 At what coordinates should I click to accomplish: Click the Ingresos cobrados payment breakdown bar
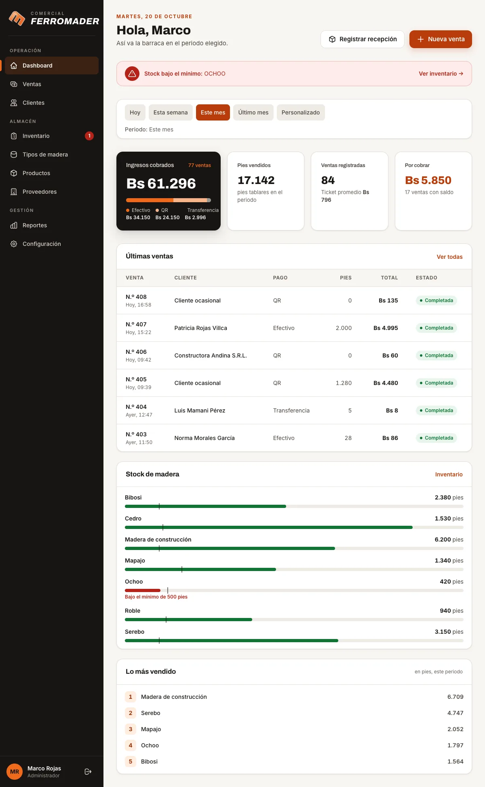pyautogui.click(x=169, y=200)
